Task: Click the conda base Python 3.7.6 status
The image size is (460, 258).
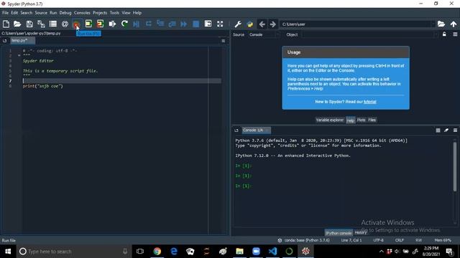Action: (x=304, y=240)
